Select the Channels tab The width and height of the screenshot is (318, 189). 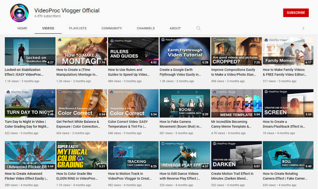click(146, 28)
